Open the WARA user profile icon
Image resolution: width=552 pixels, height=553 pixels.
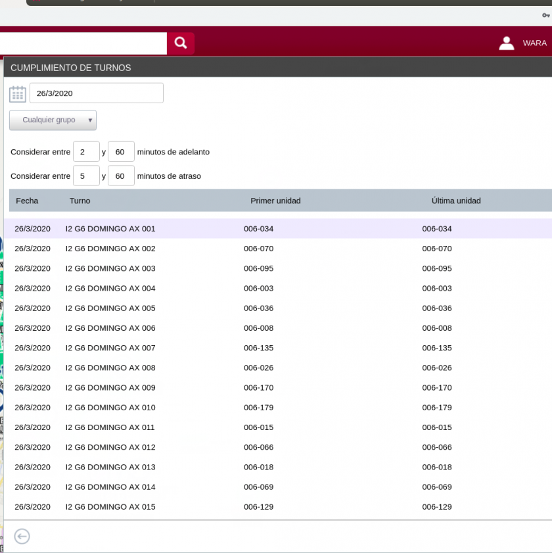click(x=506, y=43)
